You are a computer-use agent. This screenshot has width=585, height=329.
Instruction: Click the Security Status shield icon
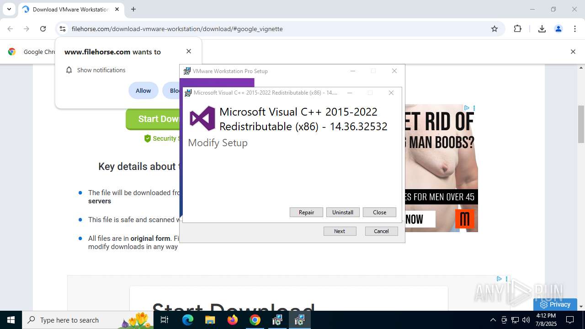pyautogui.click(x=147, y=138)
